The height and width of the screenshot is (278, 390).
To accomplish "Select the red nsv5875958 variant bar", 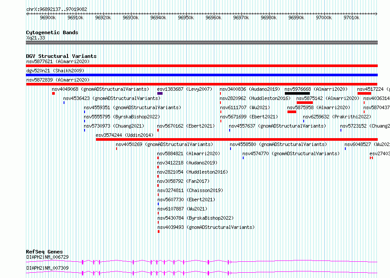I will click(292, 112).
